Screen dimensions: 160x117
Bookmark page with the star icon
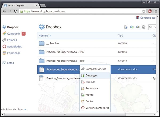click(144, 11)
